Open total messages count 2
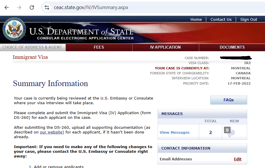265x168 pixels. coord(210,132)
